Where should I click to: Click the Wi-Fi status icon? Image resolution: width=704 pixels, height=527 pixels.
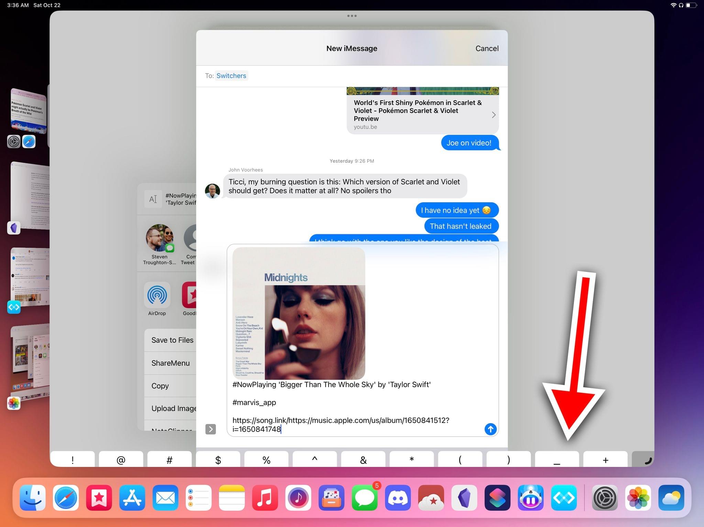673,5
